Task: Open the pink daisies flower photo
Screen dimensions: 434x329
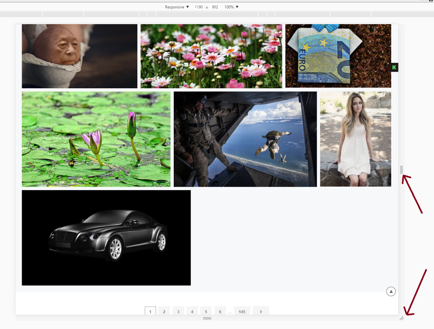Action: [x=211, y=56]
